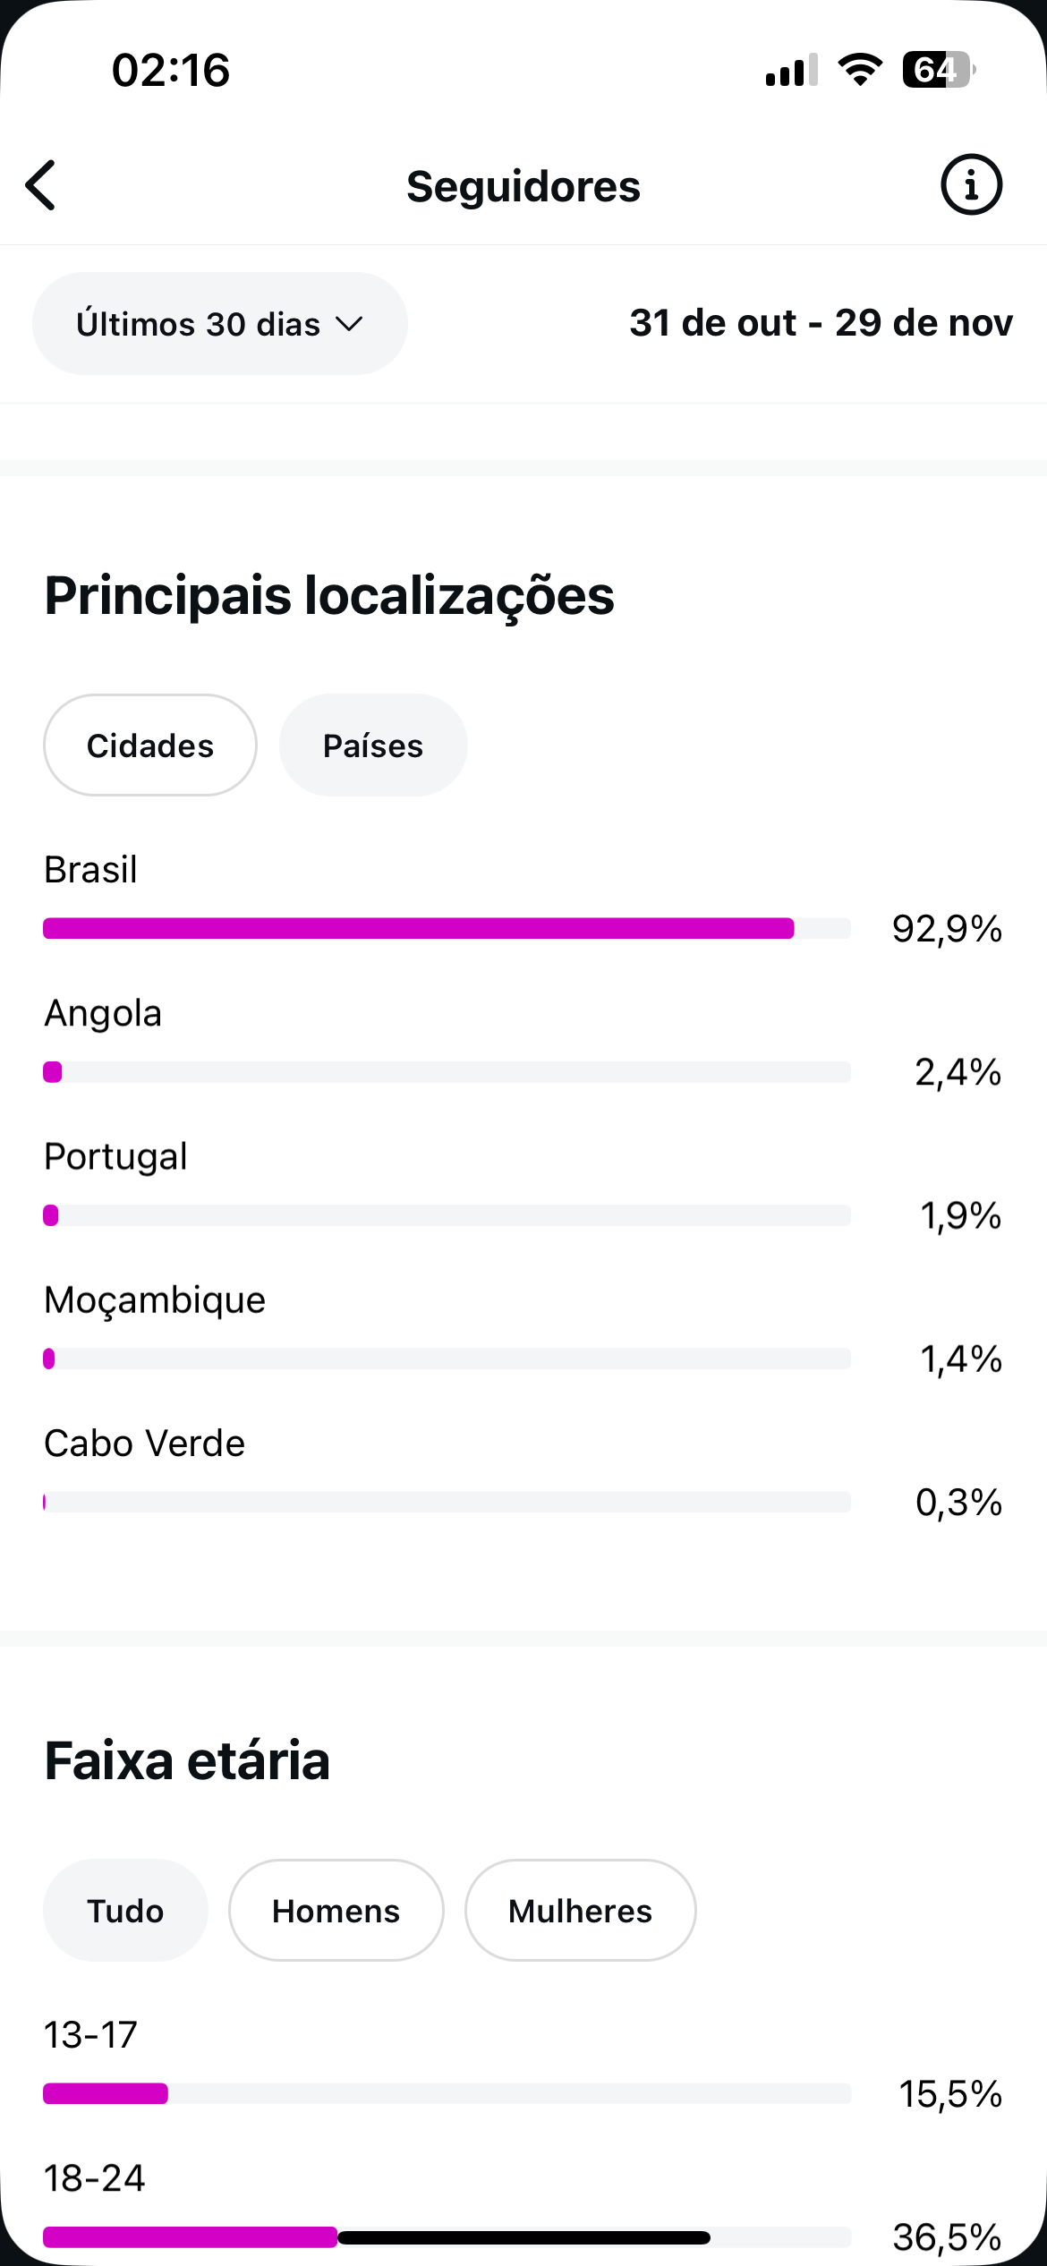Tap the 31 de out - 29 de nov date range
The image size is (1047, 2266).
pyautogui.click(x=821, y=323)
